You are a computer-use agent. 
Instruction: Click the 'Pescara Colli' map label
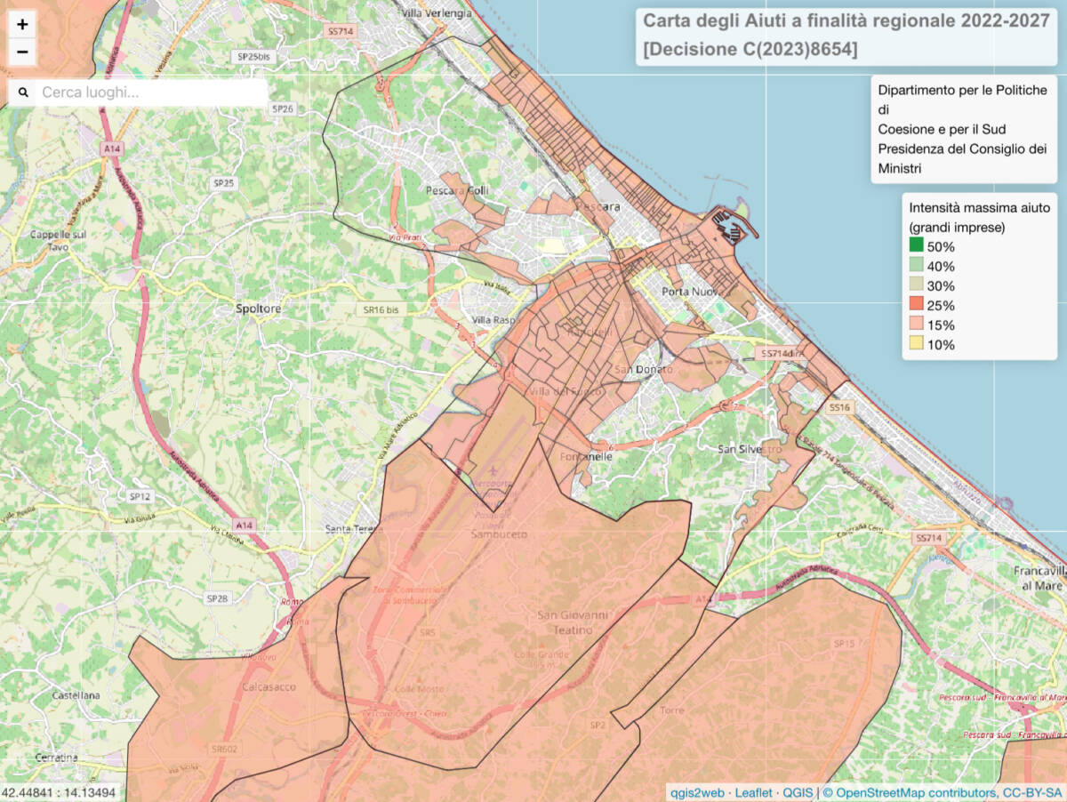coord(457,190)
